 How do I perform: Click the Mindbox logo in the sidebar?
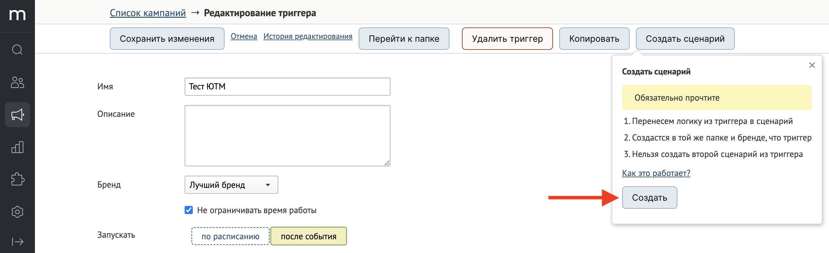(x=17, y=15)
